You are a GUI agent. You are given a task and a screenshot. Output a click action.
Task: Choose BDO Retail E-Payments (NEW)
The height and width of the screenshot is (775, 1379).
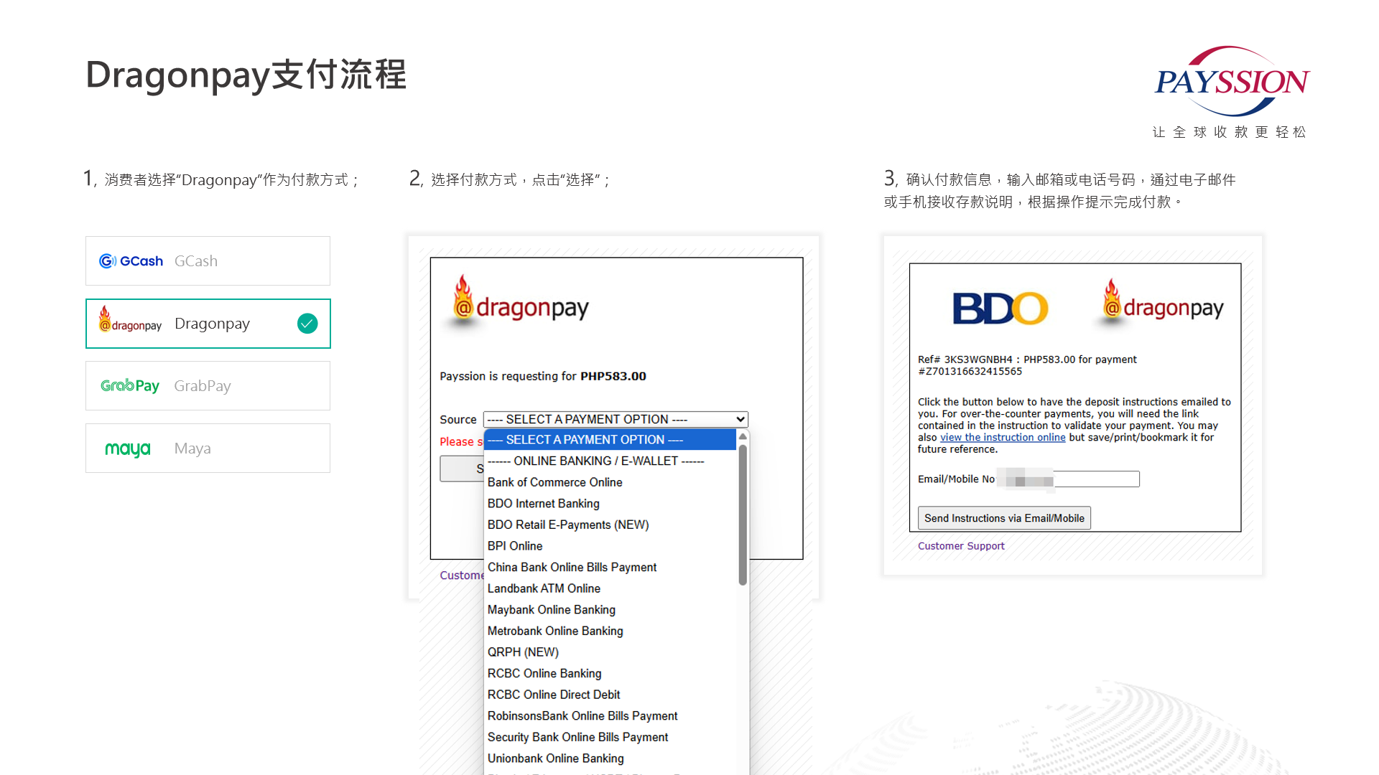(610, 525)
